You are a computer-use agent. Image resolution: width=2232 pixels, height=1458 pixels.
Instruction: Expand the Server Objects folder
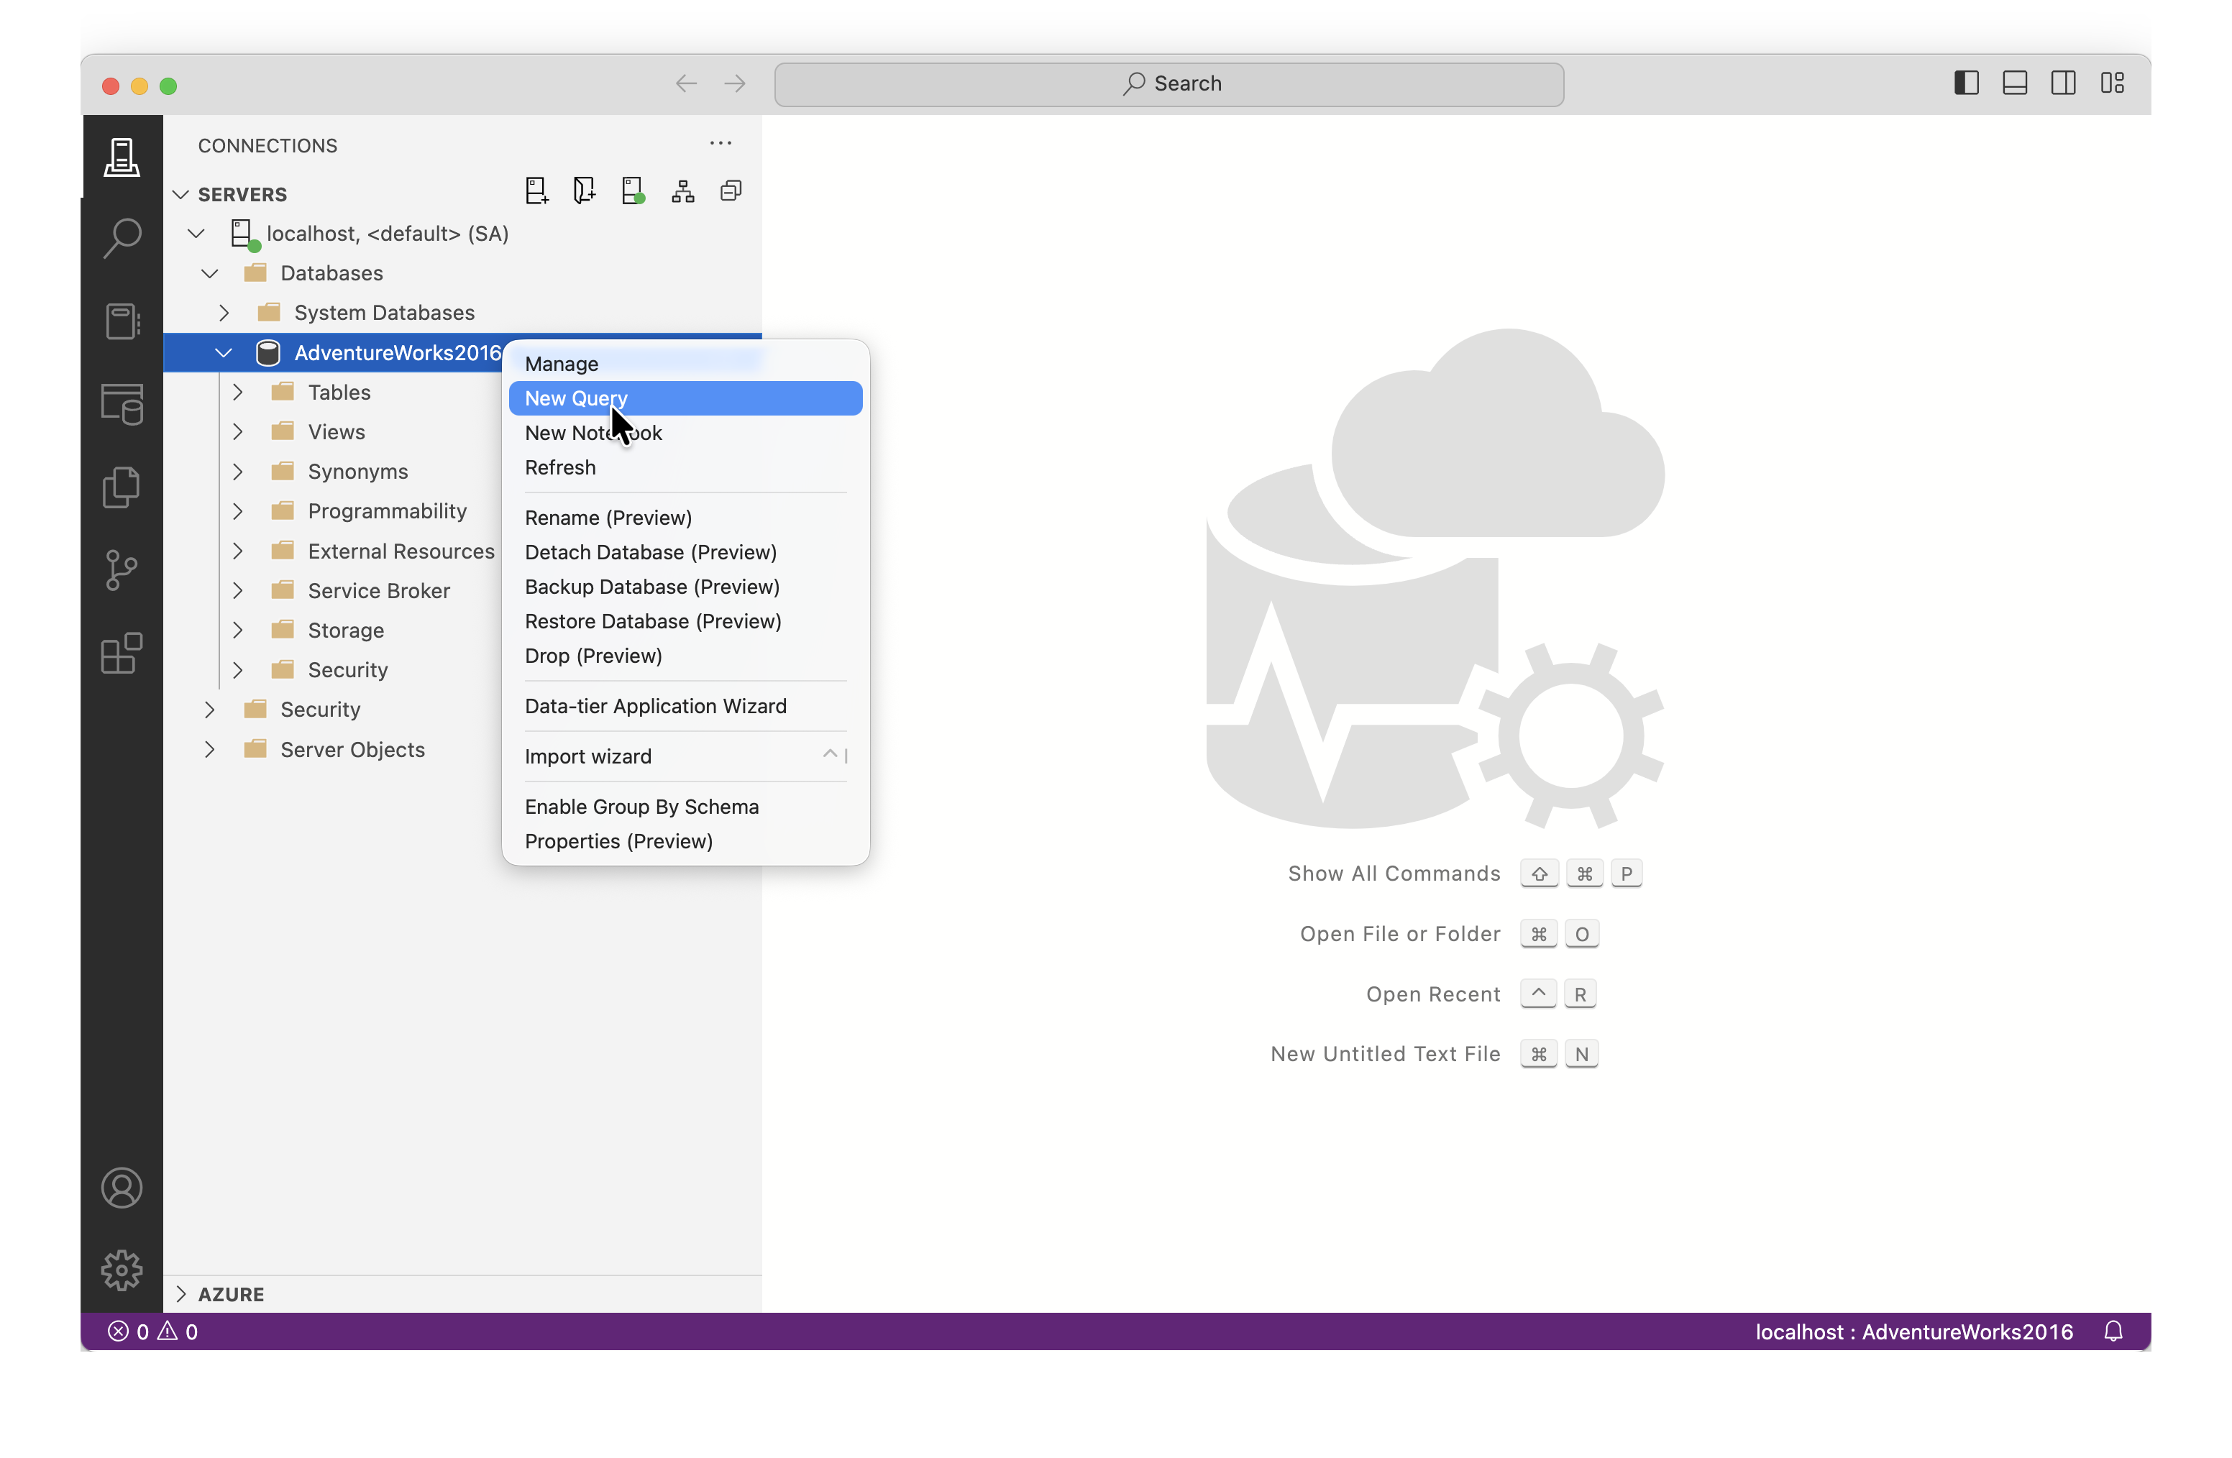tap(210, 749)
